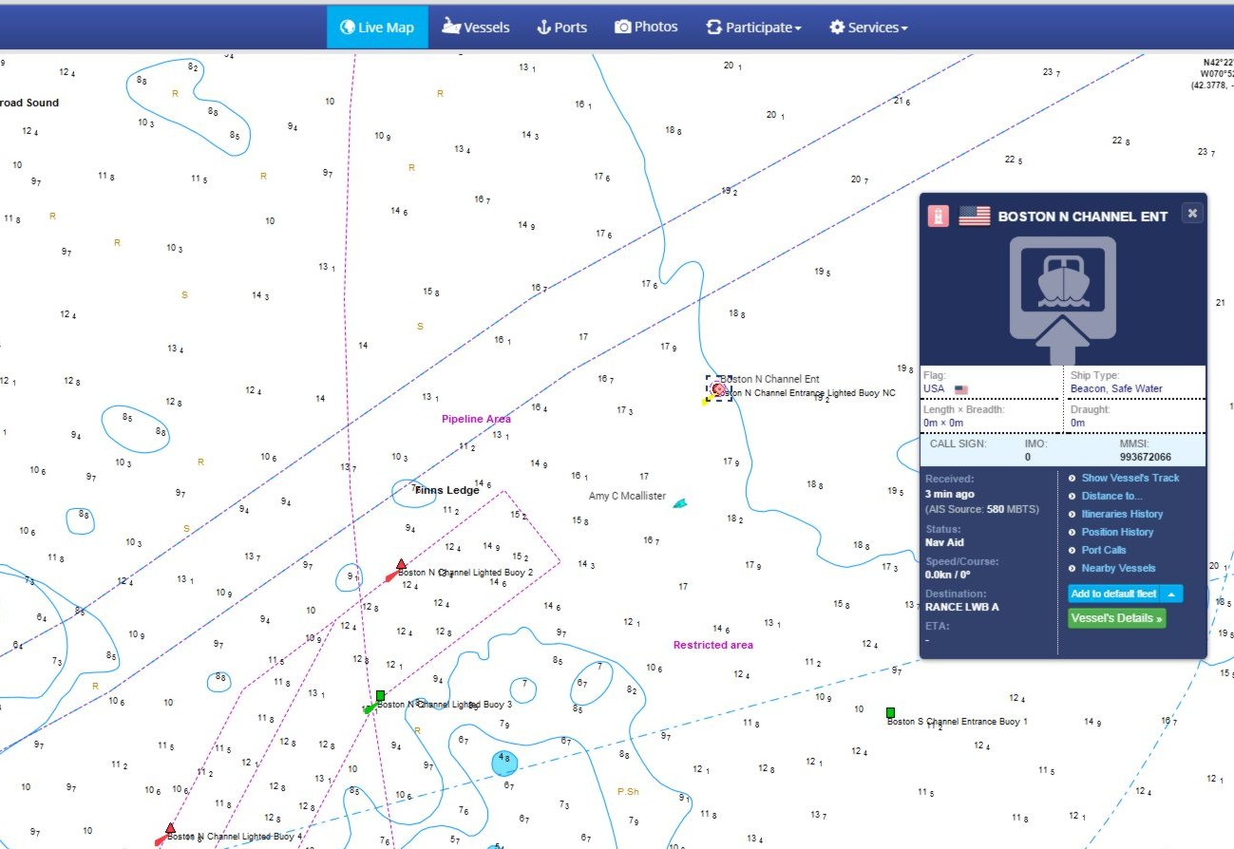Select green square of Lighted Buoy 3

(x=380, y=695)
